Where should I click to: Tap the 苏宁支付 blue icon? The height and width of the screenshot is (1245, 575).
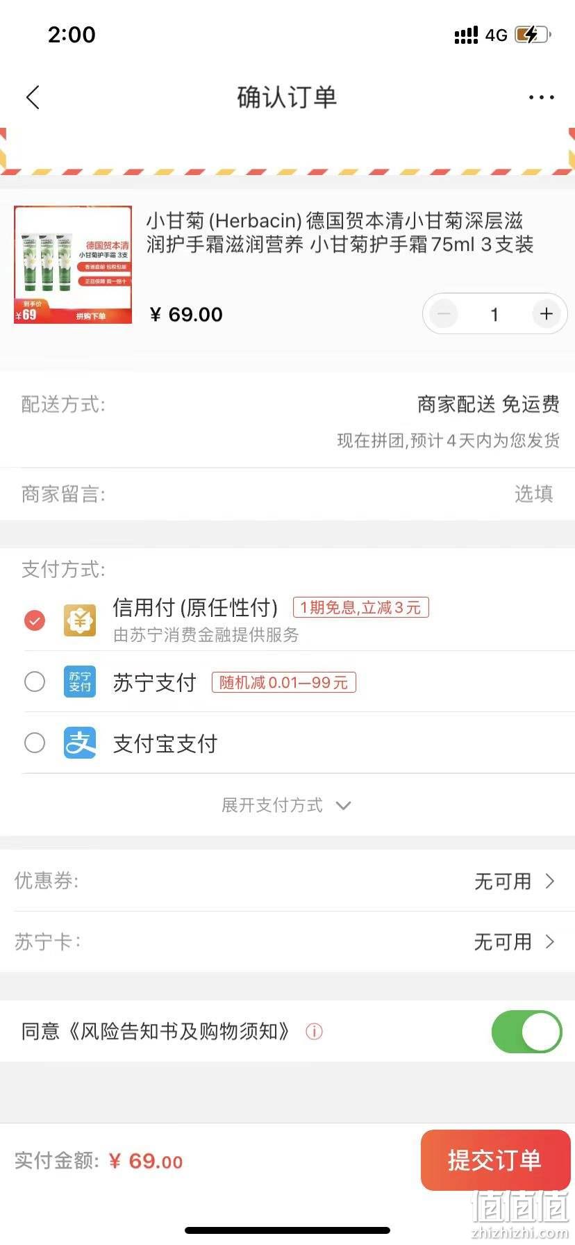80,682
